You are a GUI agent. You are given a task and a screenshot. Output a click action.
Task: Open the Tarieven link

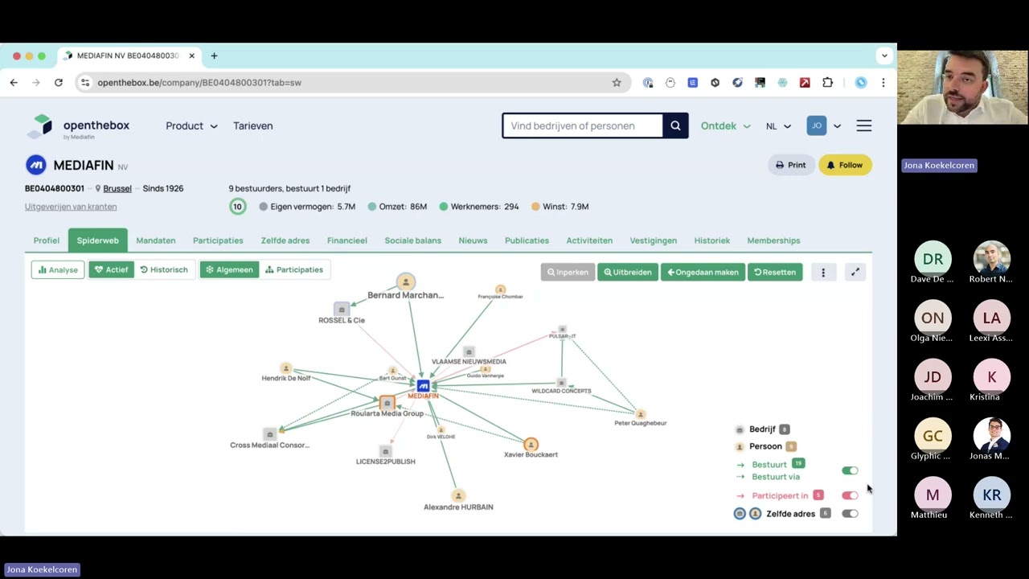(253, 125)
